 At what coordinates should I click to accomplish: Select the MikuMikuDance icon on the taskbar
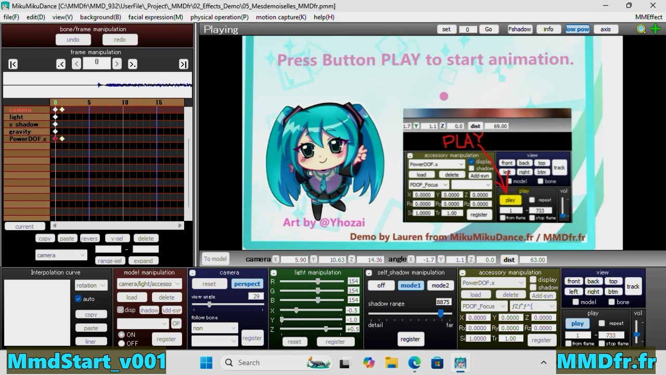click(459, 362)
